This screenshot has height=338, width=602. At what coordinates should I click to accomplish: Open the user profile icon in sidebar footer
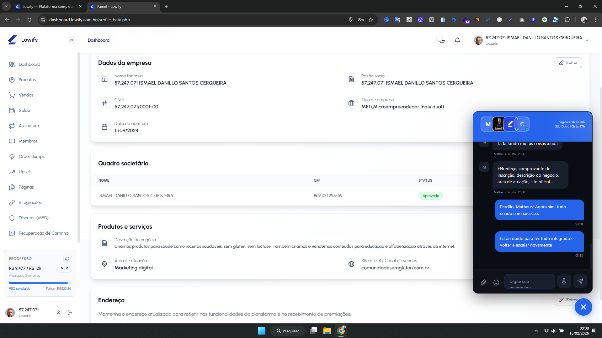point(59,313)
